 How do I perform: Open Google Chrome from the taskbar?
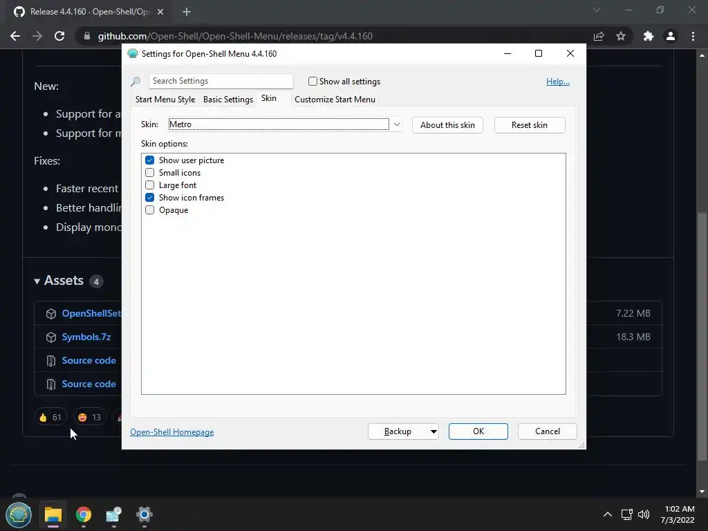tap(84, 514)
